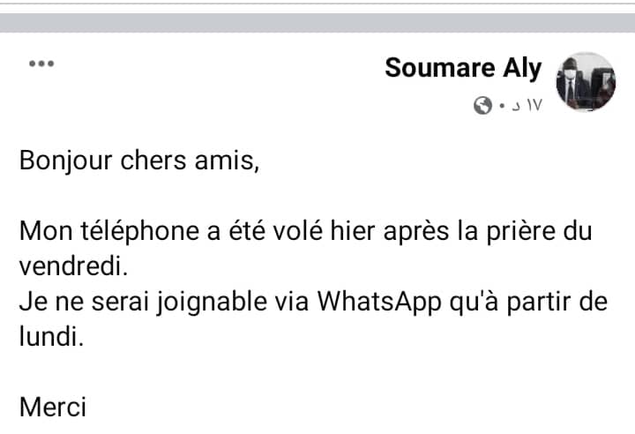
Task: Click the dot separator beside the timestamp
Action: [x=502, y=106]
